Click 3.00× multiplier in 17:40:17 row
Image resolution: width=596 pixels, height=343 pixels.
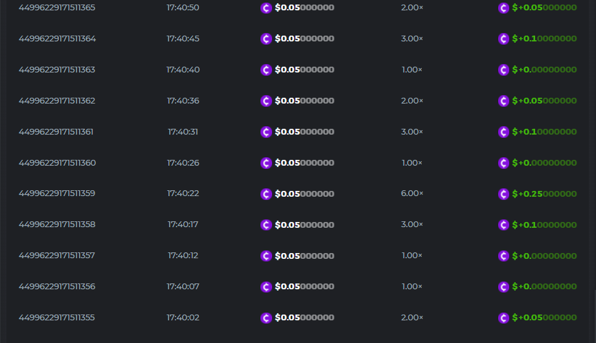point(411,225)
